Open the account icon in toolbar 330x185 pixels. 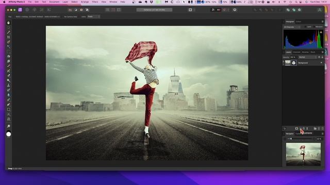(320, 10)
